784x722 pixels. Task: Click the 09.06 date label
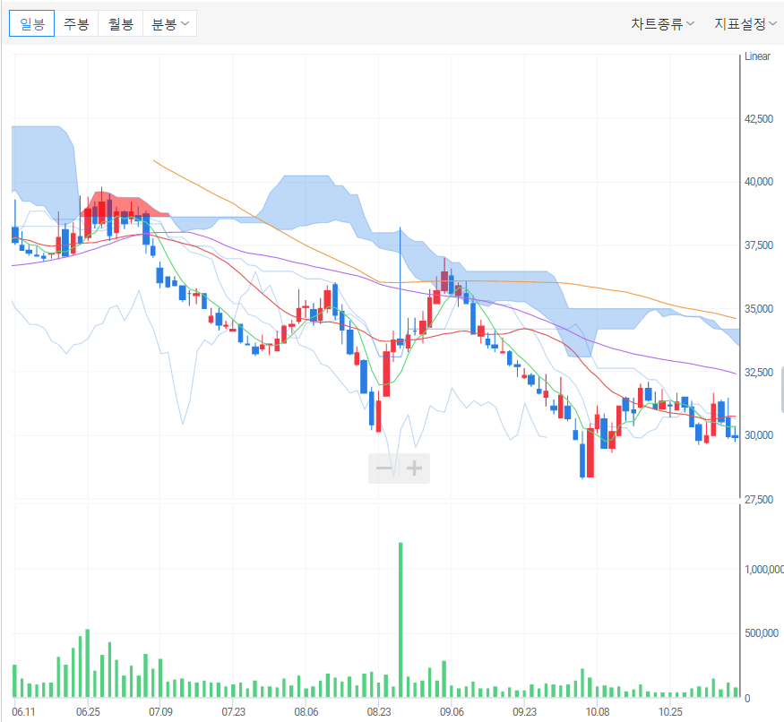[452, 711]
